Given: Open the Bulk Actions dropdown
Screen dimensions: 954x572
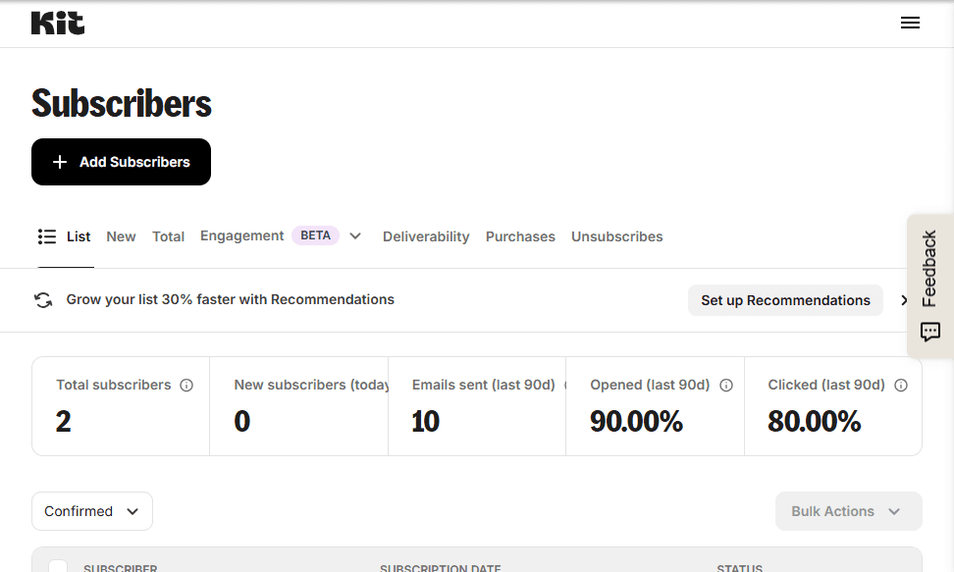Looking at the screenshot, I should coord(849,511).
